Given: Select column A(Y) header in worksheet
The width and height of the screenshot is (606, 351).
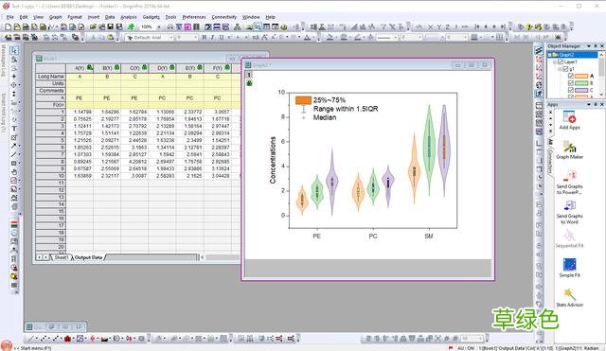Looking at the screenshot, I should point(80,68).
